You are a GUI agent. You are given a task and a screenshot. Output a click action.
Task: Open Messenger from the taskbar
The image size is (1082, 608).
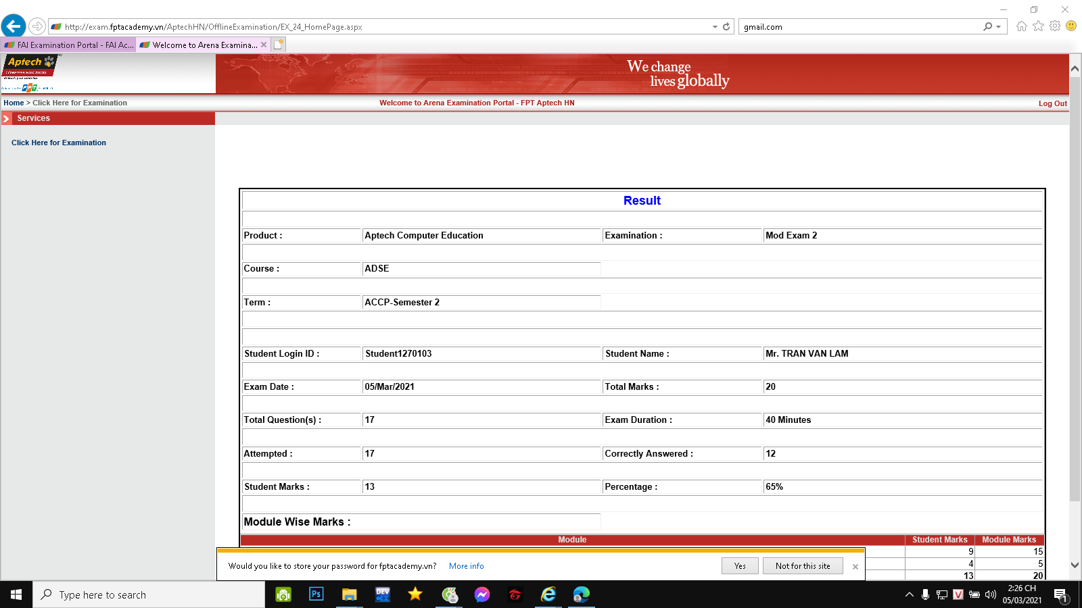point(482,594)
